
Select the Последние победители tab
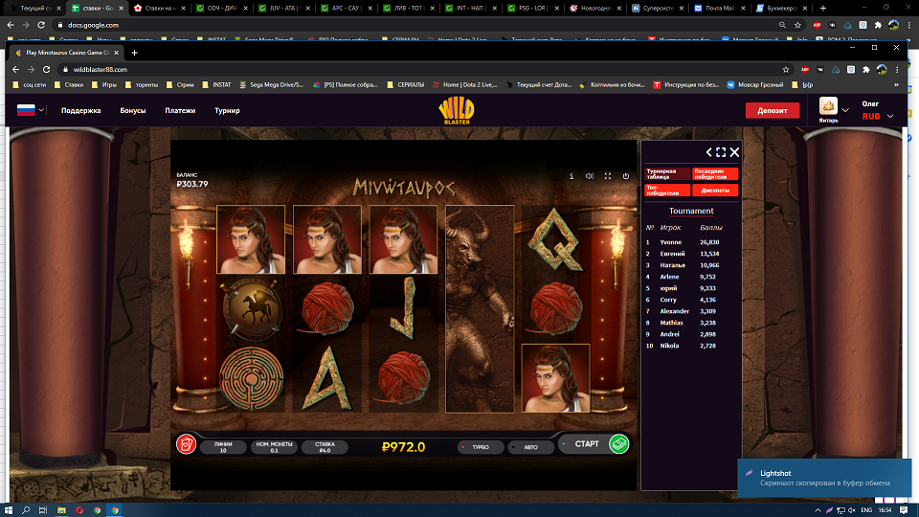click(x=715, y=174)
